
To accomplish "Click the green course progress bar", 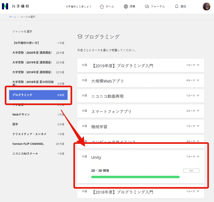I will coord(135,177).
